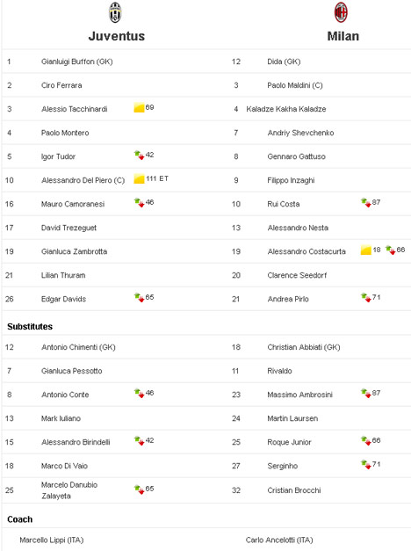Click Mauro Camoranesi's substitution icon
Viewport: 411px width, 551px height.
[x=139, y=202]
